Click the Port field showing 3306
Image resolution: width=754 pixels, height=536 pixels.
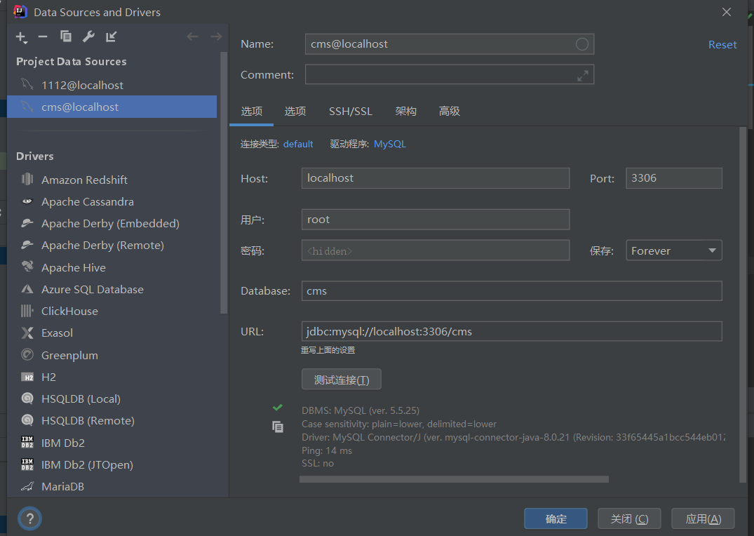tap(674, 178)
